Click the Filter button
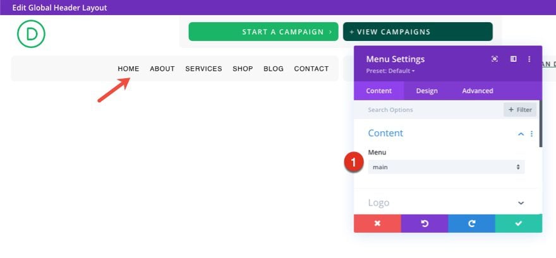The image size is (556, 258). [x=520, y=110]
